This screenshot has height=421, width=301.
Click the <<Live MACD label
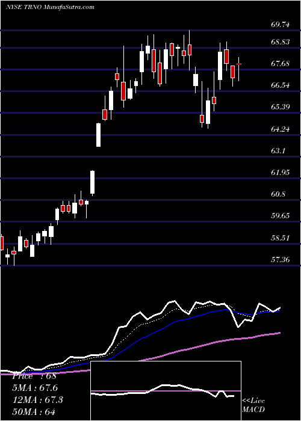pyautogui.click(x=253, y=405)
